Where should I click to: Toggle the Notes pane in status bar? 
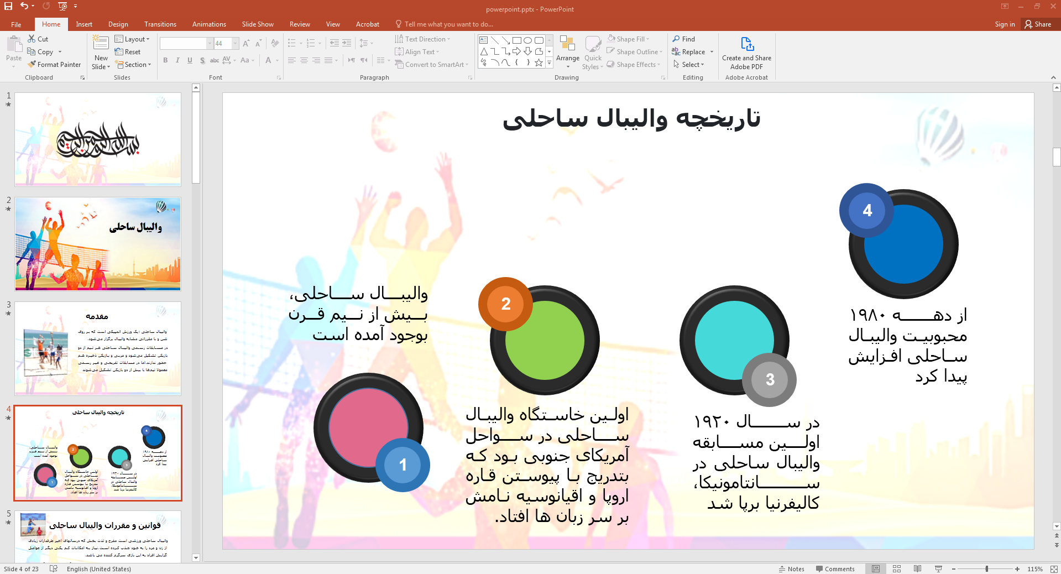pyautogui.click(x=792, y=569)
